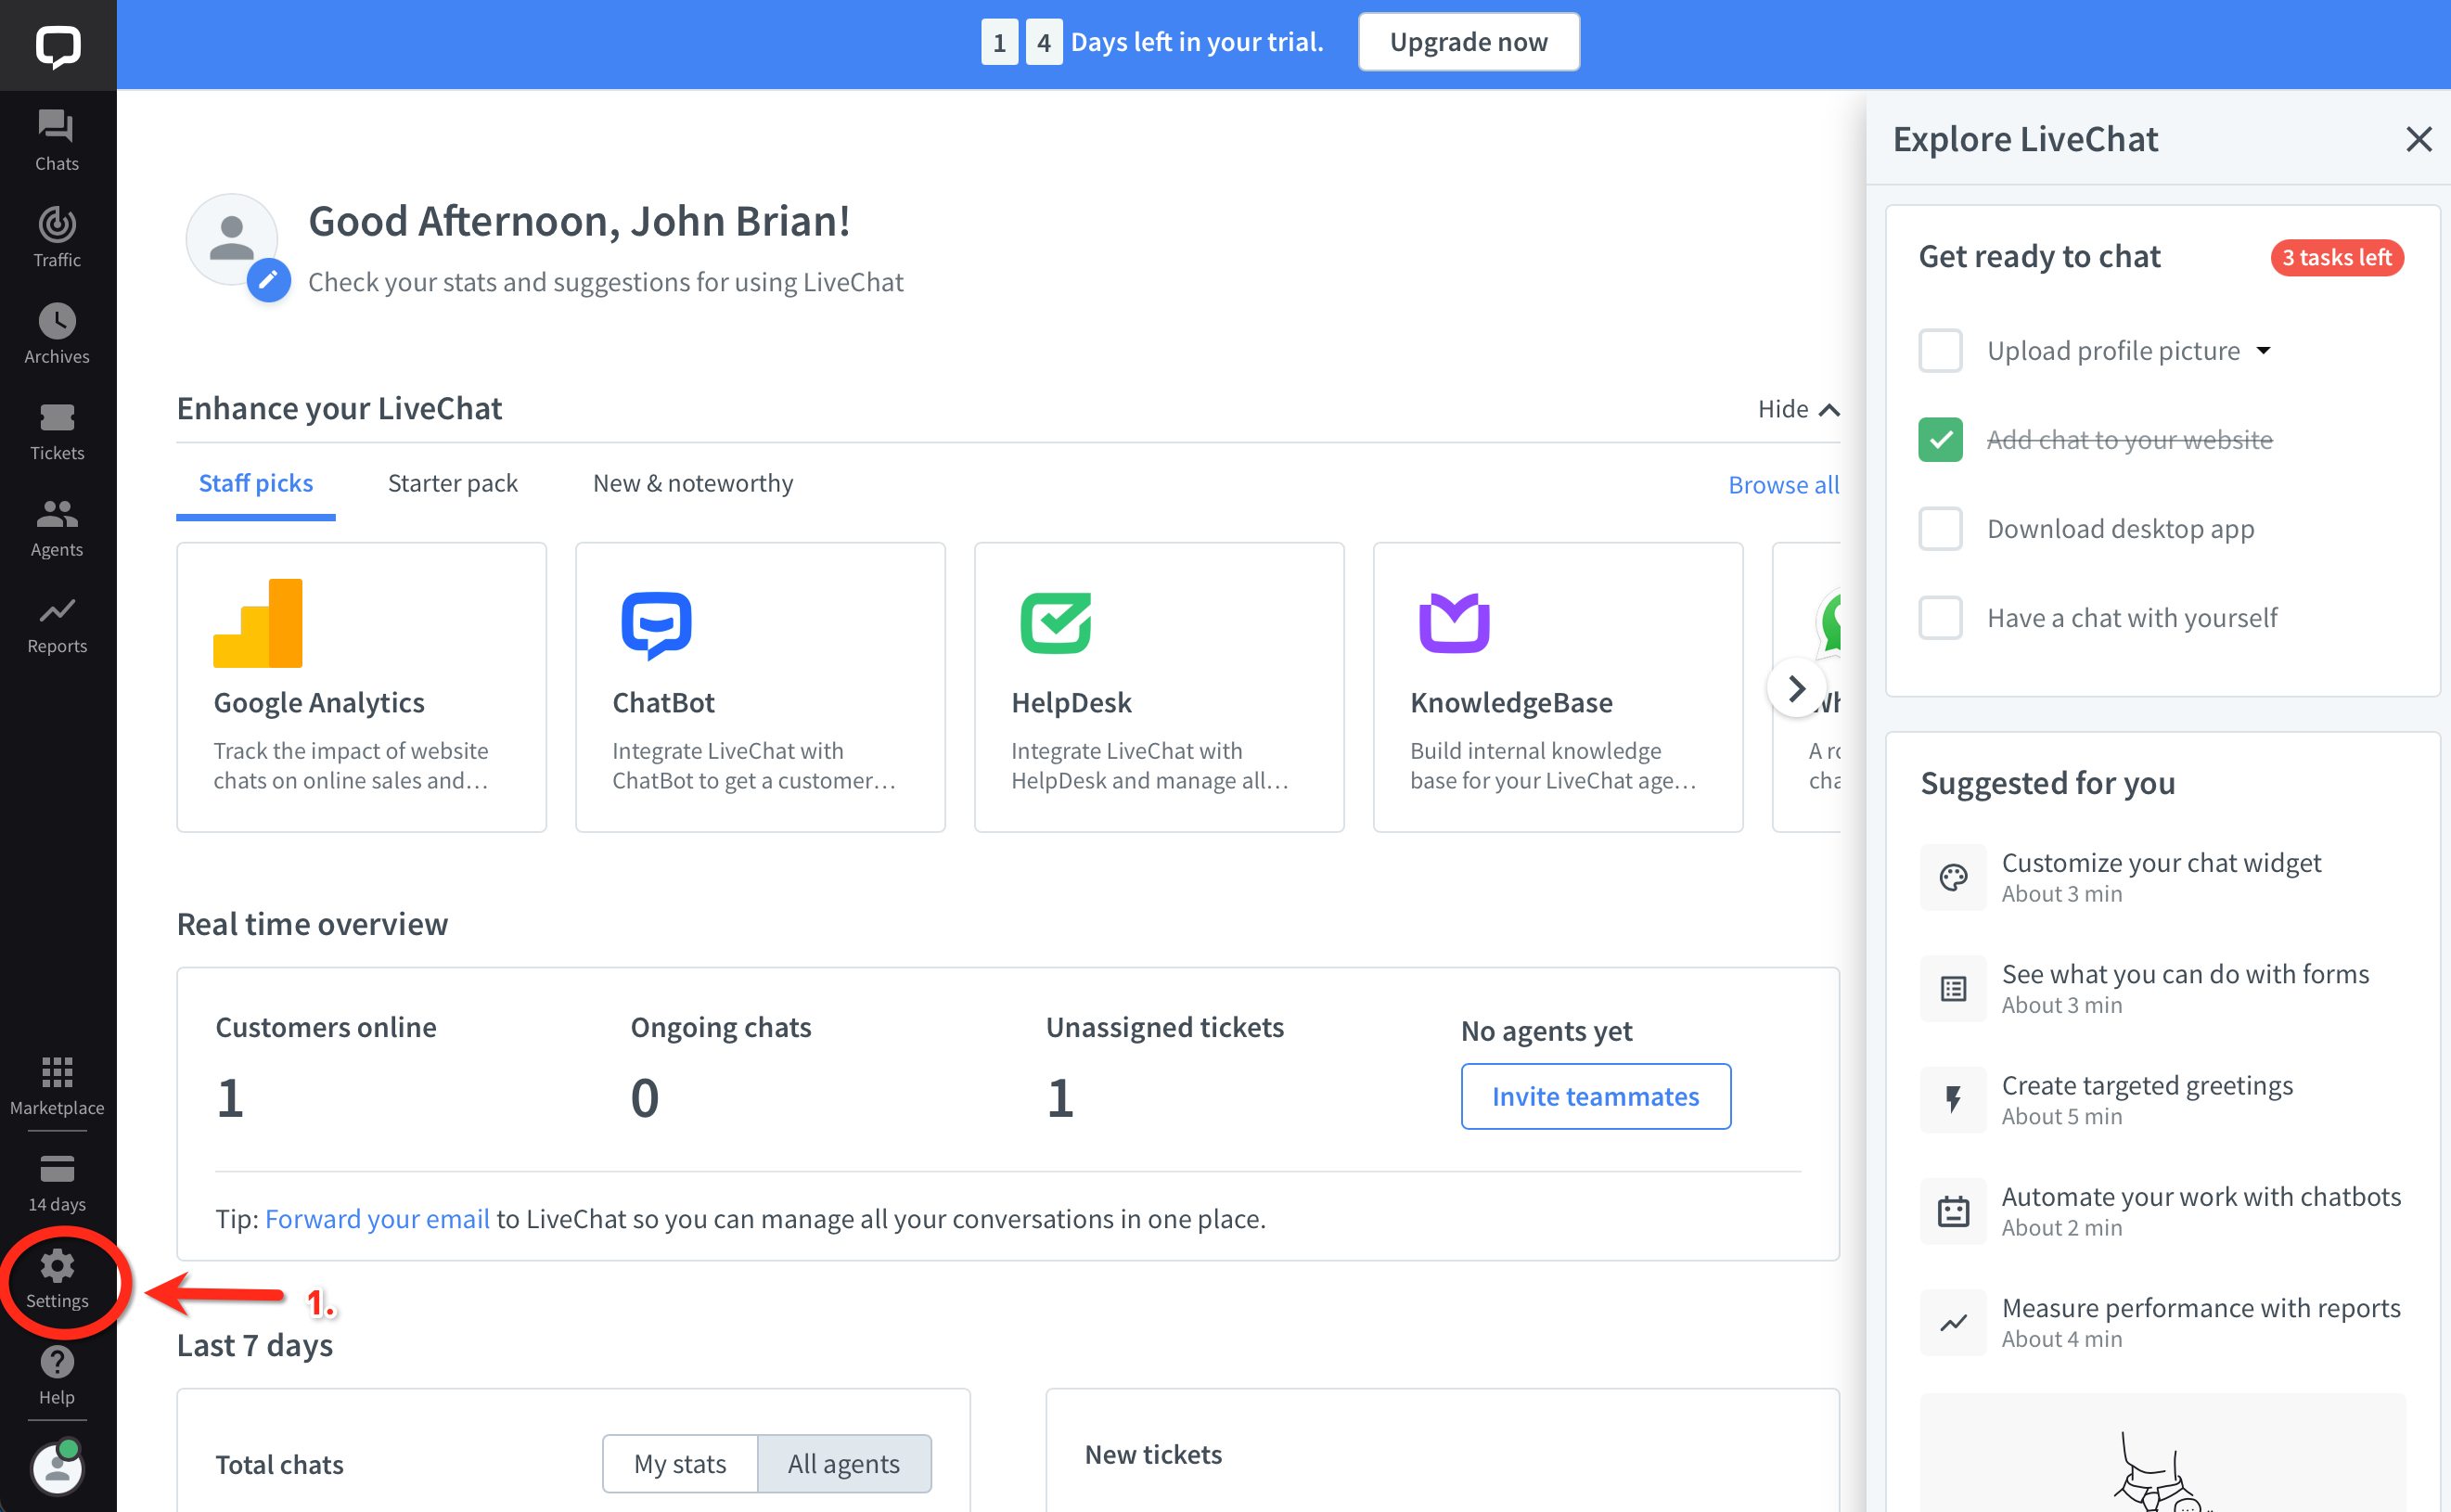Open the Forward your email link
Image resolution: width=2451 pixels, height=1512 pixels.
377,1219
